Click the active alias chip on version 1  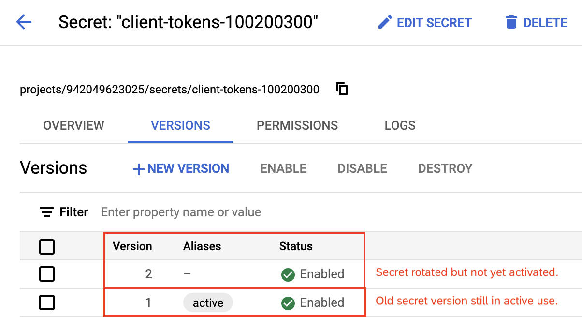point(208,302)
